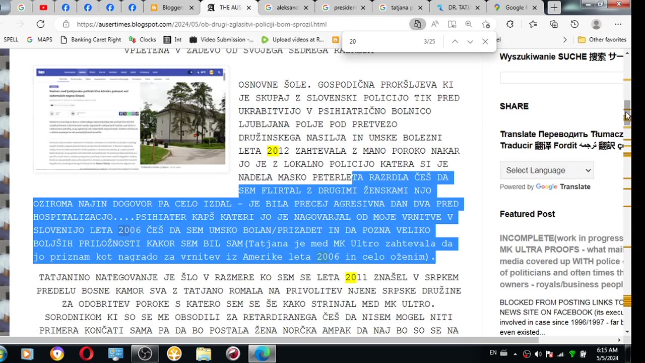This screenshot has height=363, width=645.
Task: Expand the bookmarks bar overflow chevron
Action: click(564, 39)
